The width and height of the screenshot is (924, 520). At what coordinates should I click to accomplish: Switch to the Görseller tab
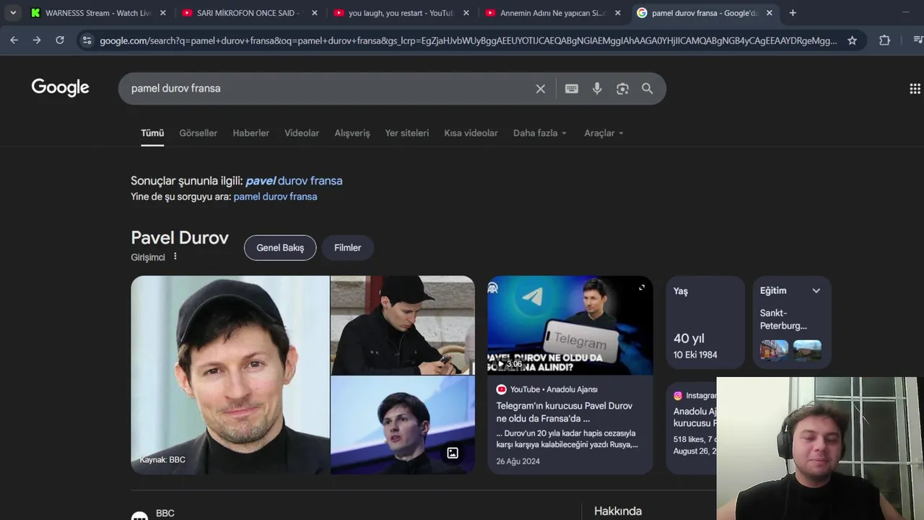(198, 133)
